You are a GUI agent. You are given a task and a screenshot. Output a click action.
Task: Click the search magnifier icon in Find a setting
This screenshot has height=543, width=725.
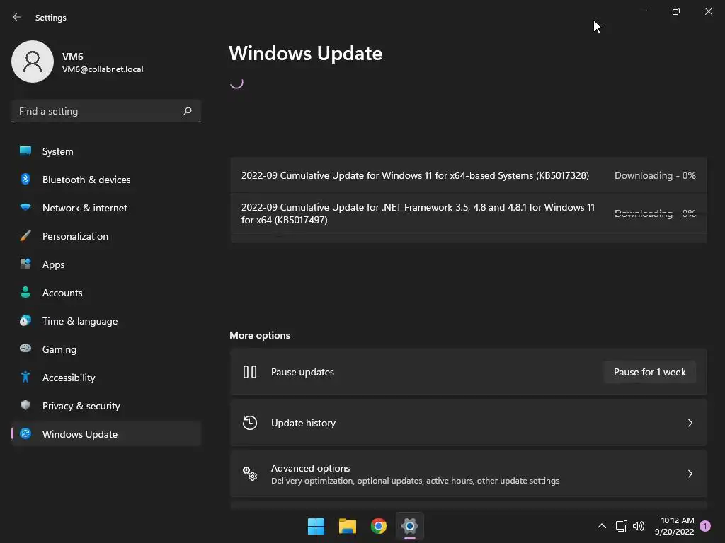187,111
